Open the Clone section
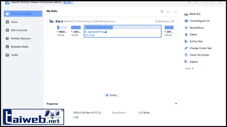The image size is (227, 127). [x=14, y=22]
